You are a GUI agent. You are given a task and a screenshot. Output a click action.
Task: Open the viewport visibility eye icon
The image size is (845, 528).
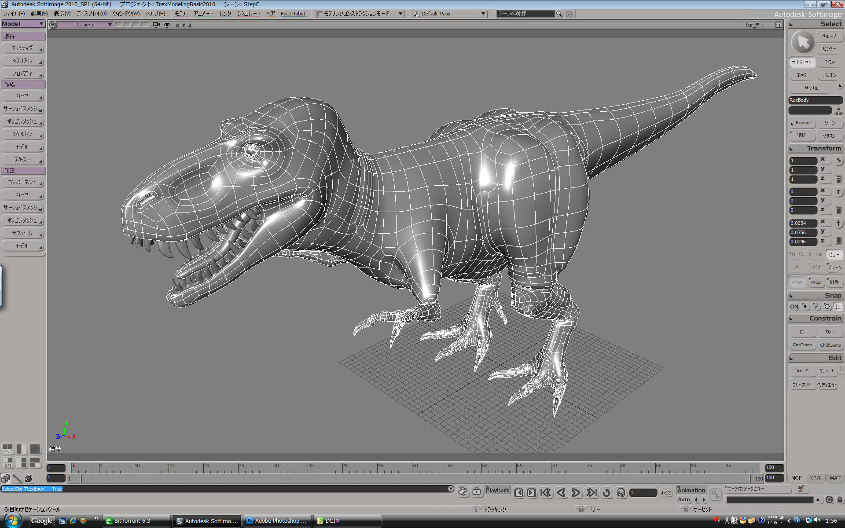(166, 25)
